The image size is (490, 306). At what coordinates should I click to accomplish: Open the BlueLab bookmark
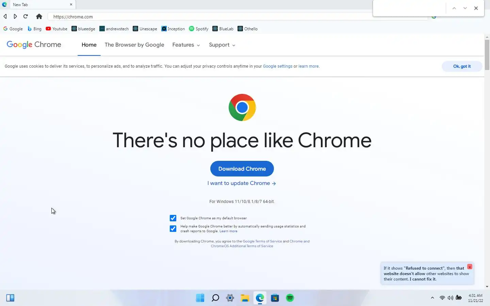coord(223,29)
